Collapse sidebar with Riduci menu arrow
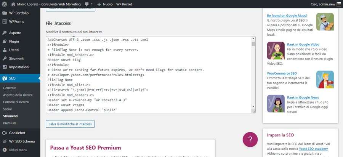This screenshot has height=157, width=343. [5, 150]
